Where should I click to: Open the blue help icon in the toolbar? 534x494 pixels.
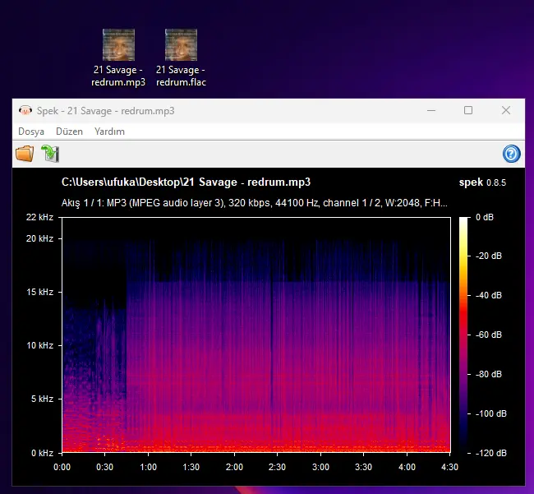(x=511, y=154)
